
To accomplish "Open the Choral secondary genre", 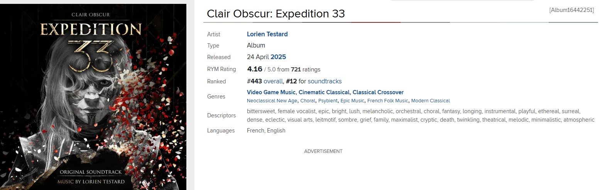I will coord(308,101).
